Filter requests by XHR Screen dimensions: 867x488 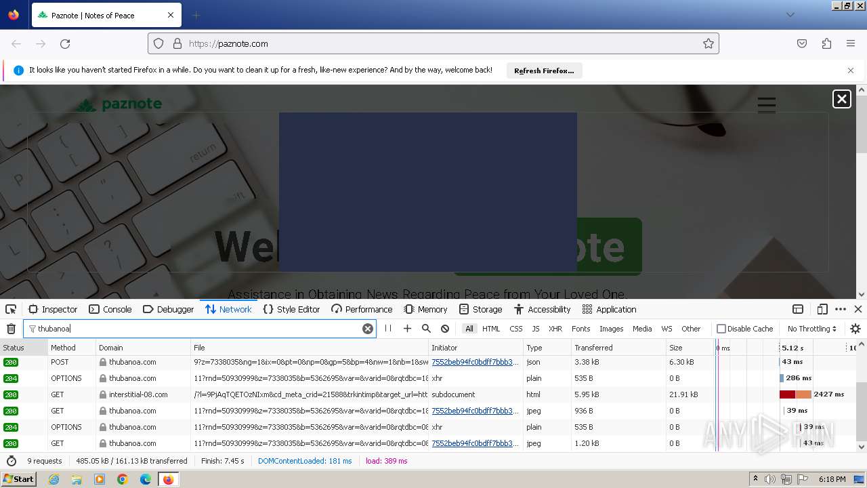coord(555,329)
